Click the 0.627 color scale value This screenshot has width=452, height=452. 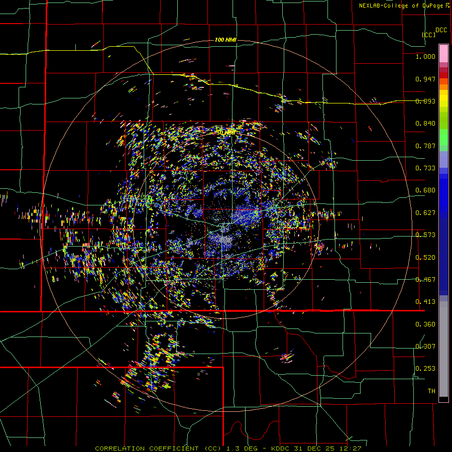pos(425,213)
